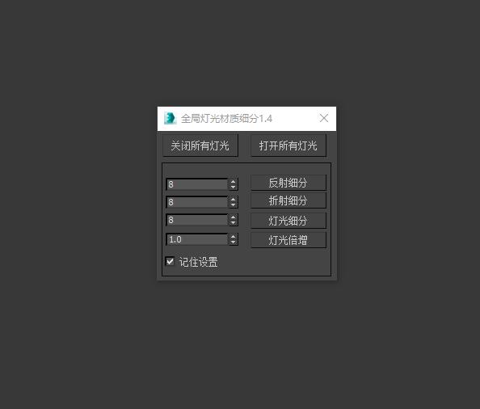480x409 pixels.
Task: Increase 反射细分 value with up arrow
Action: pyautogui.click(x=234, y=182)
